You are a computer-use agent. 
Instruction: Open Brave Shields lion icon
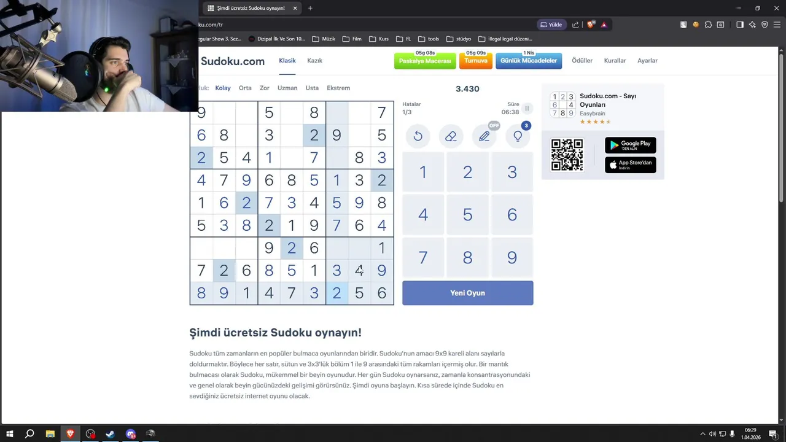(591, 25)
